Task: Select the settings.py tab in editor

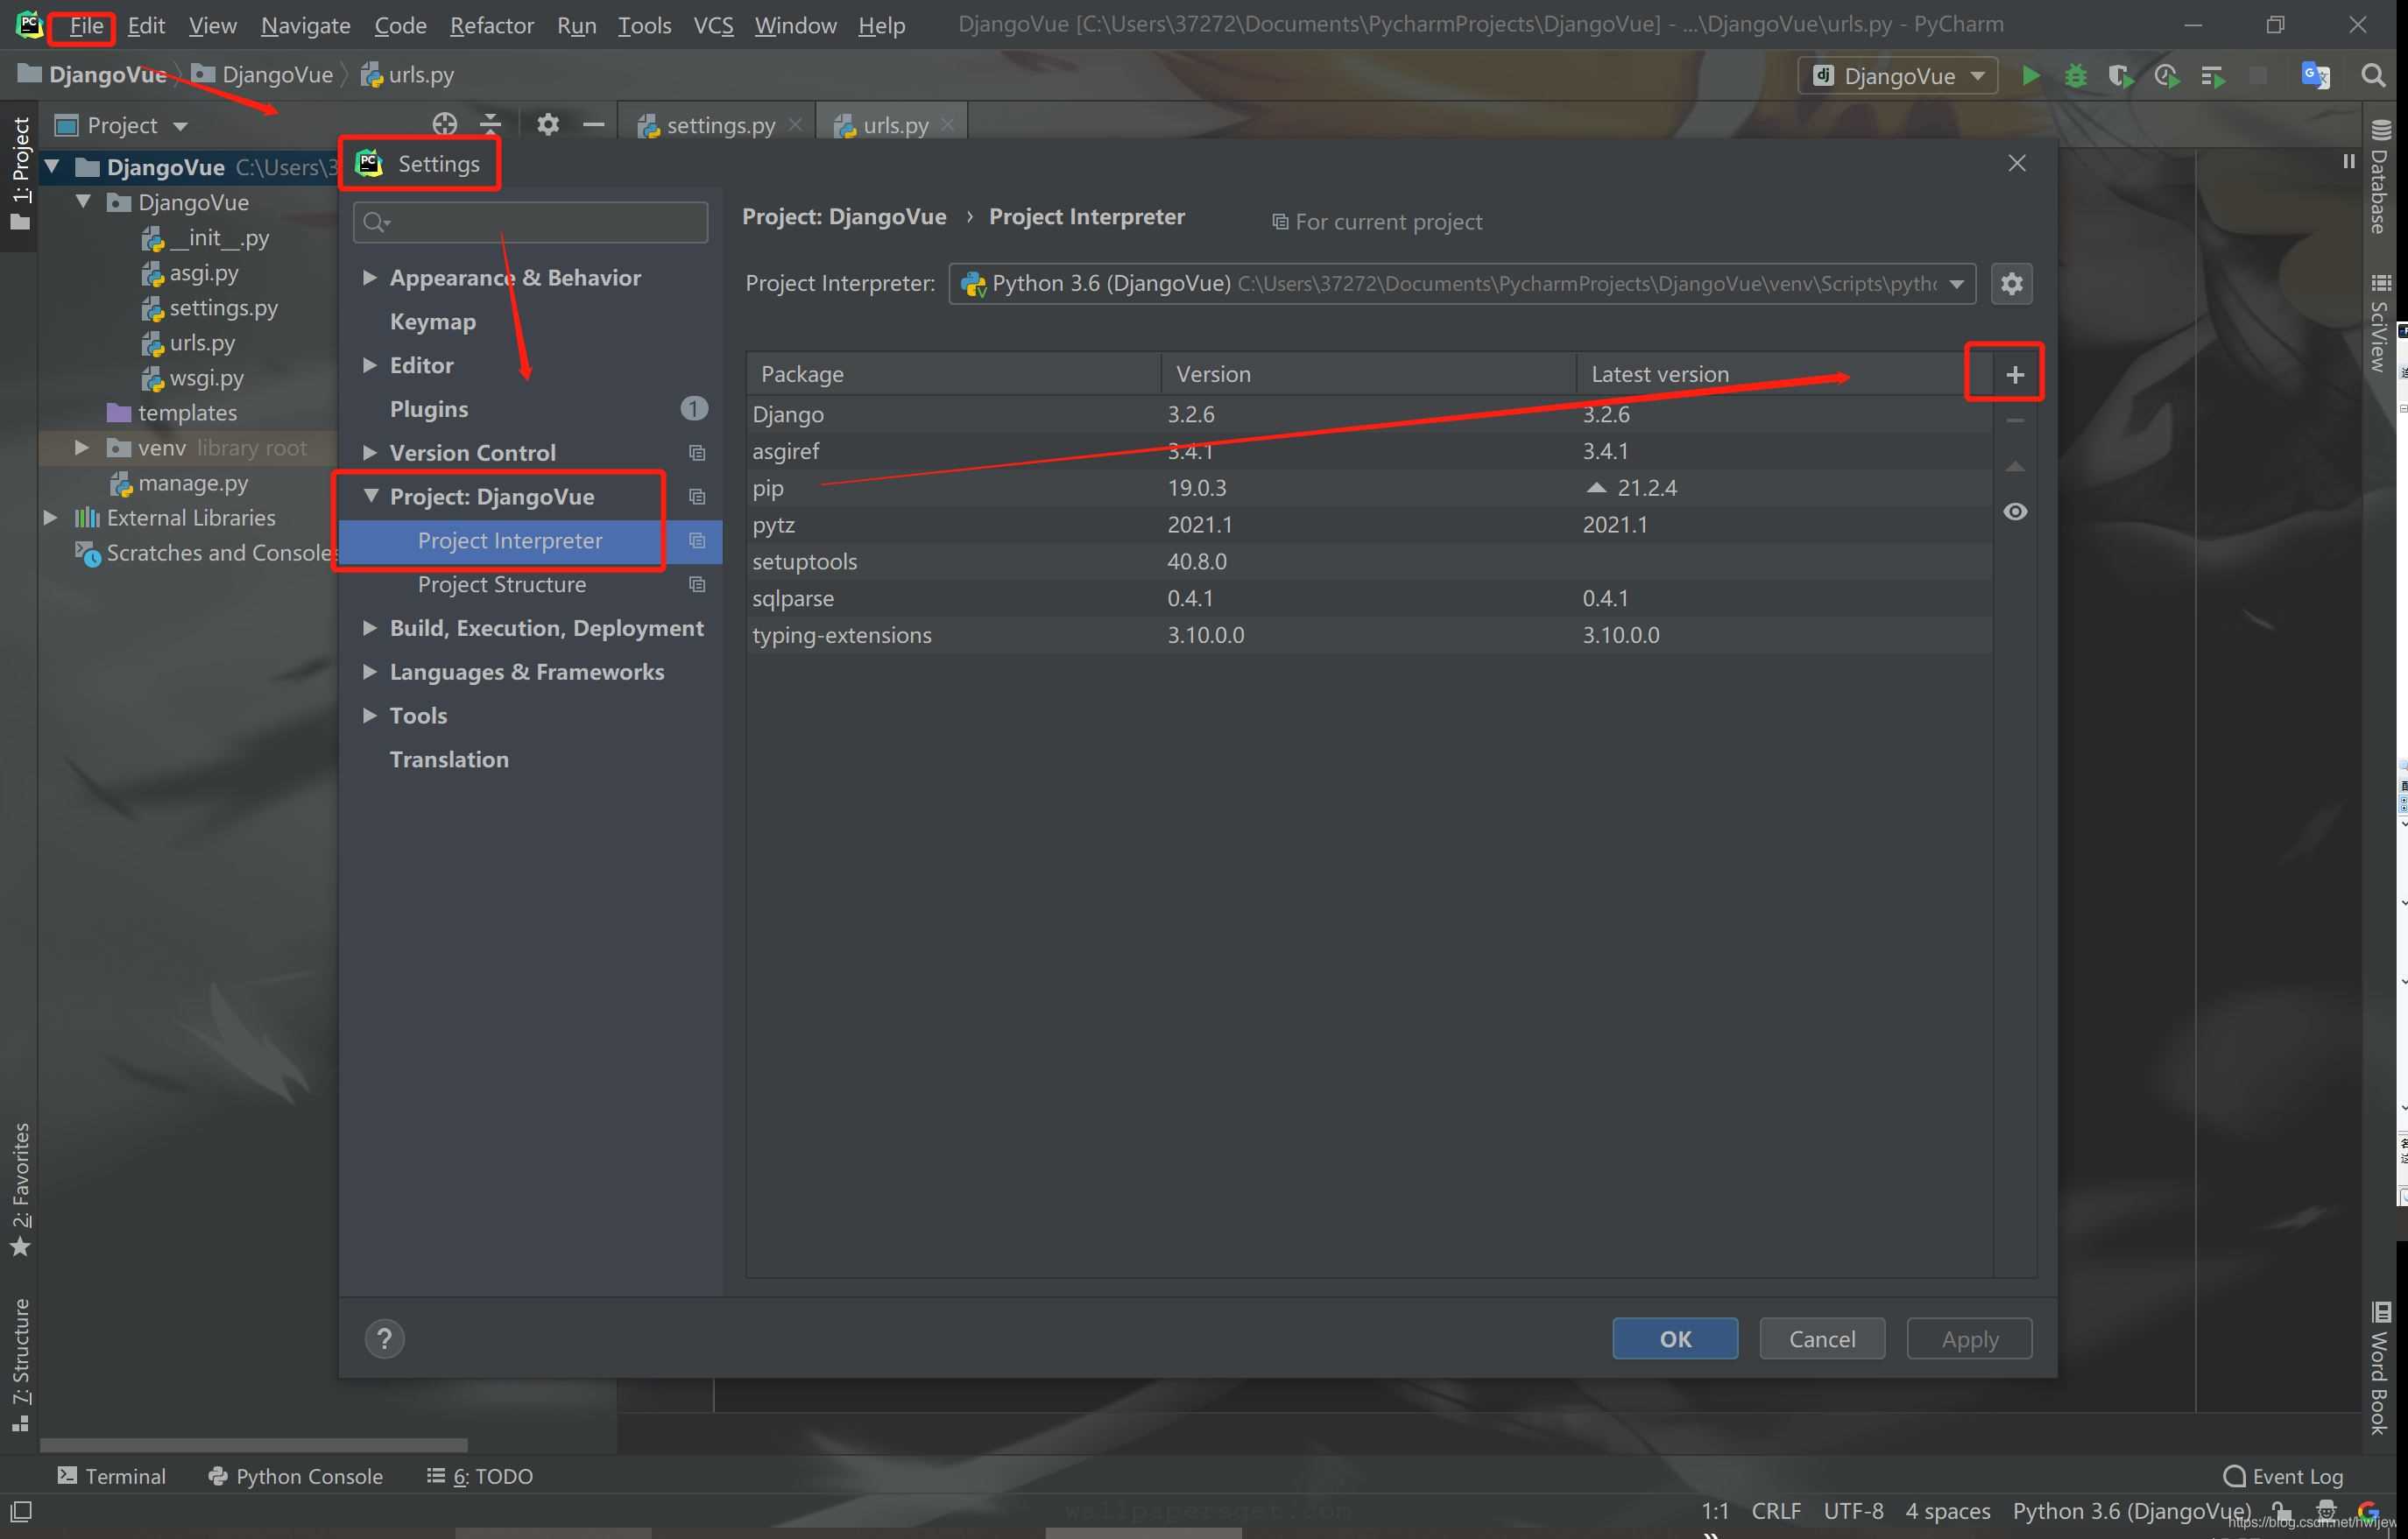Action: click(709, 124)
